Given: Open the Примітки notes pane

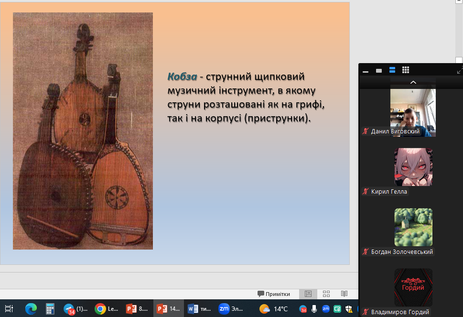Looking at the screenshot, I should (274, 294).
